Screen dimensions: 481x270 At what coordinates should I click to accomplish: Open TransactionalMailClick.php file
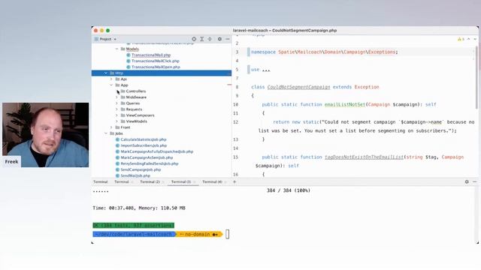156,61
